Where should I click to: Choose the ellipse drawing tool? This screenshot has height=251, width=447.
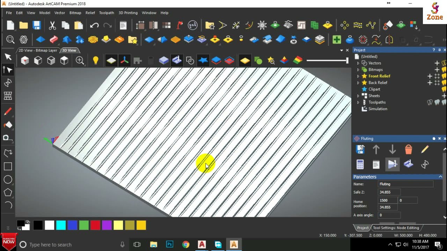click(x=8, y=180)
